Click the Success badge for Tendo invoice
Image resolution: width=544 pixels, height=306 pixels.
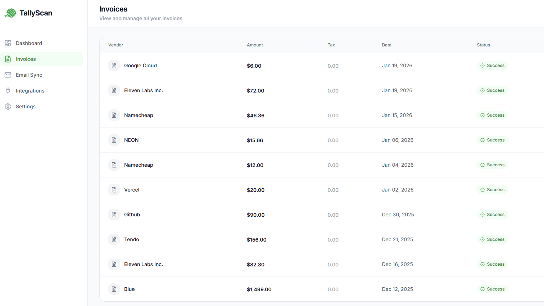pos(492,239)
